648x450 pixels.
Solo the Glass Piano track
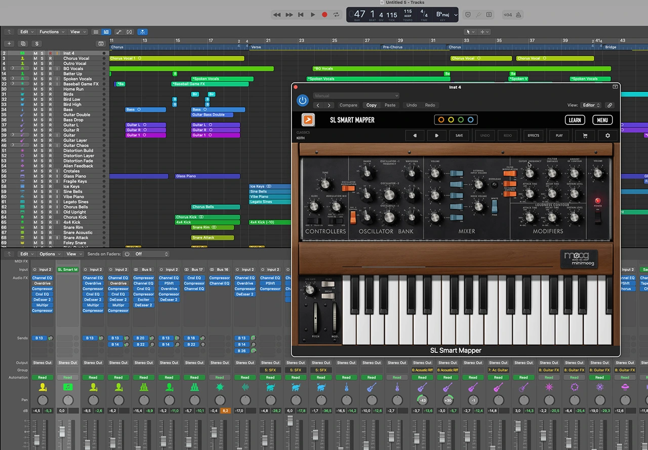coord(43,176)
